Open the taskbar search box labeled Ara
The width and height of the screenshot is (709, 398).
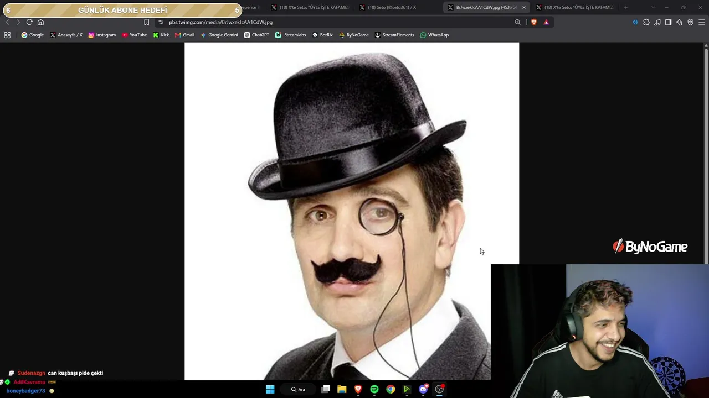(298, 389)
